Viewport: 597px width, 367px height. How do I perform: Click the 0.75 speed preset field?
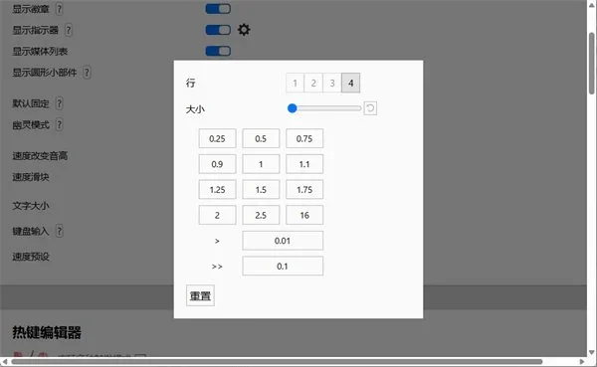click(x=304, y=138)
